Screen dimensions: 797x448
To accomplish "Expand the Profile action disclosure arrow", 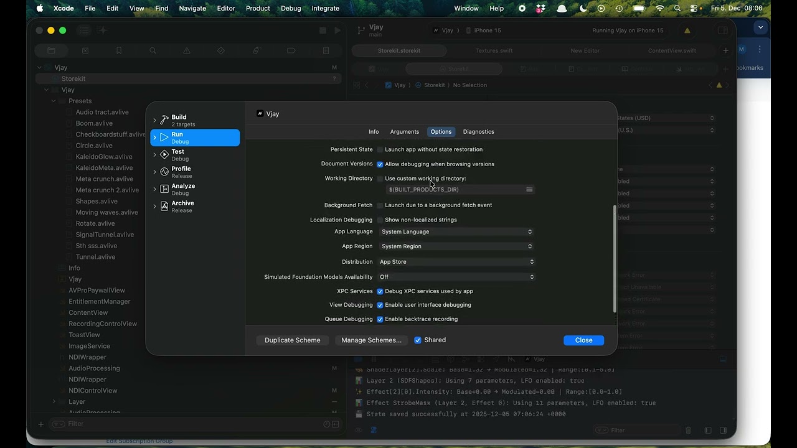I will pos(154,172).
